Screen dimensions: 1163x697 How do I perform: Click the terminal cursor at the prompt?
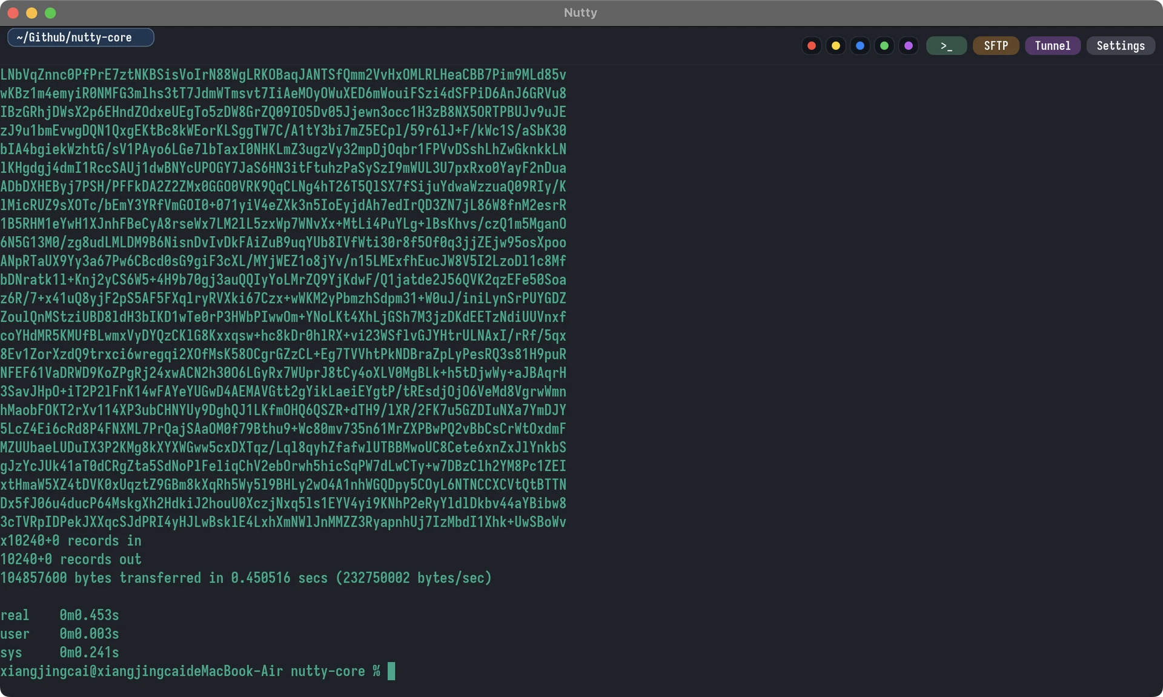coord(391,671)
